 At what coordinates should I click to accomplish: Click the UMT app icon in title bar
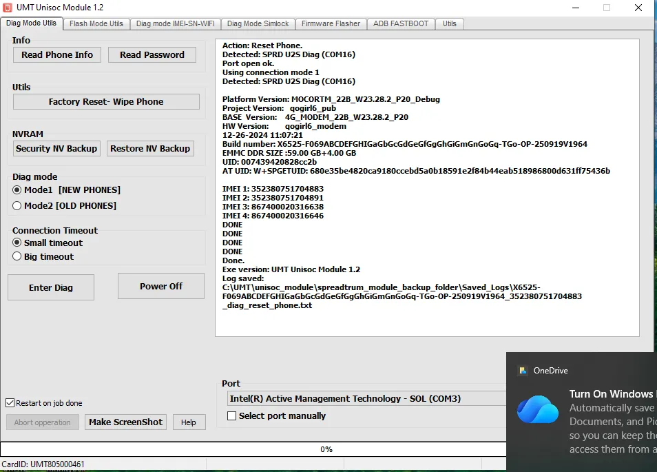[8, 7]
